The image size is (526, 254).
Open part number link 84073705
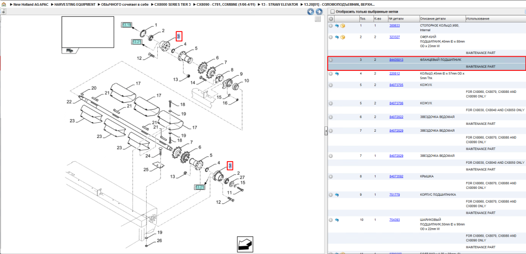pos(396,85)
